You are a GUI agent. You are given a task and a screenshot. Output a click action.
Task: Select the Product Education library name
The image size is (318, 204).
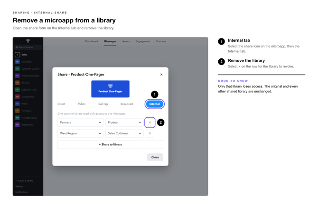[30, 76]
